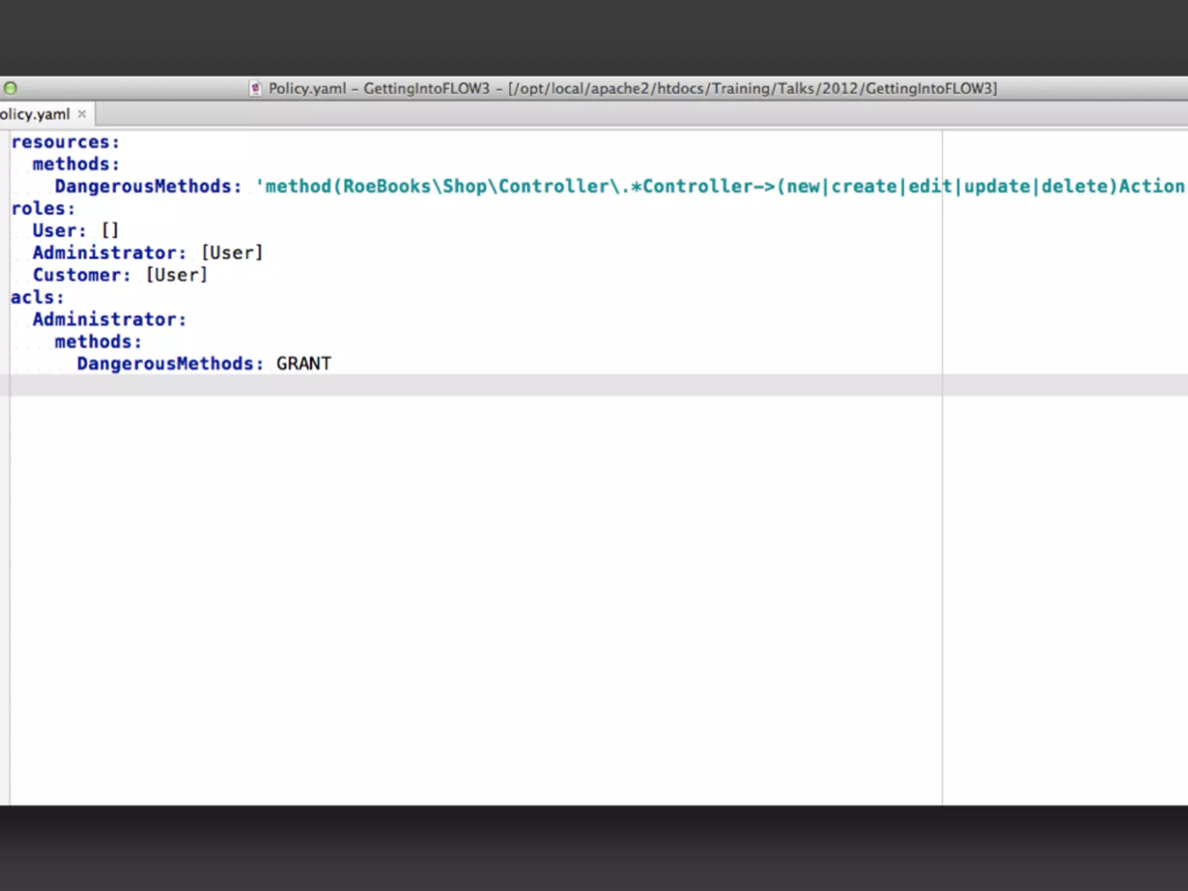
Task: Click the highlighted empty line below GRANT
Action: coord(464,385)
